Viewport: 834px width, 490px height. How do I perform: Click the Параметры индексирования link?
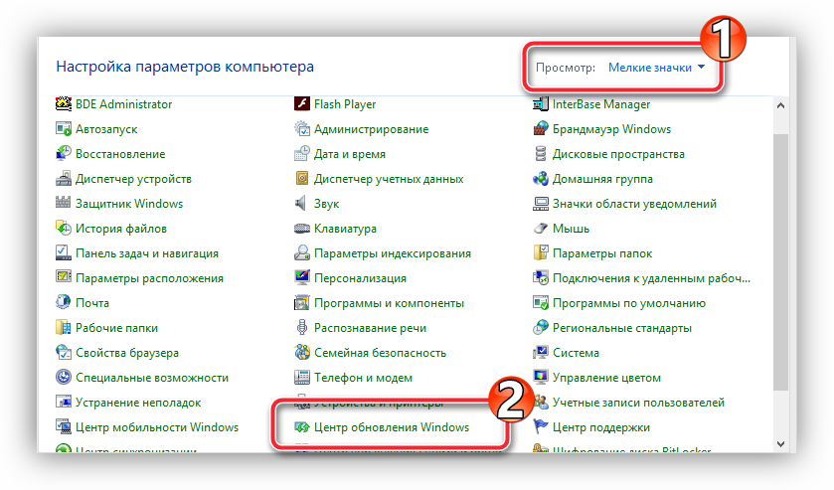(x=393, y=253)
